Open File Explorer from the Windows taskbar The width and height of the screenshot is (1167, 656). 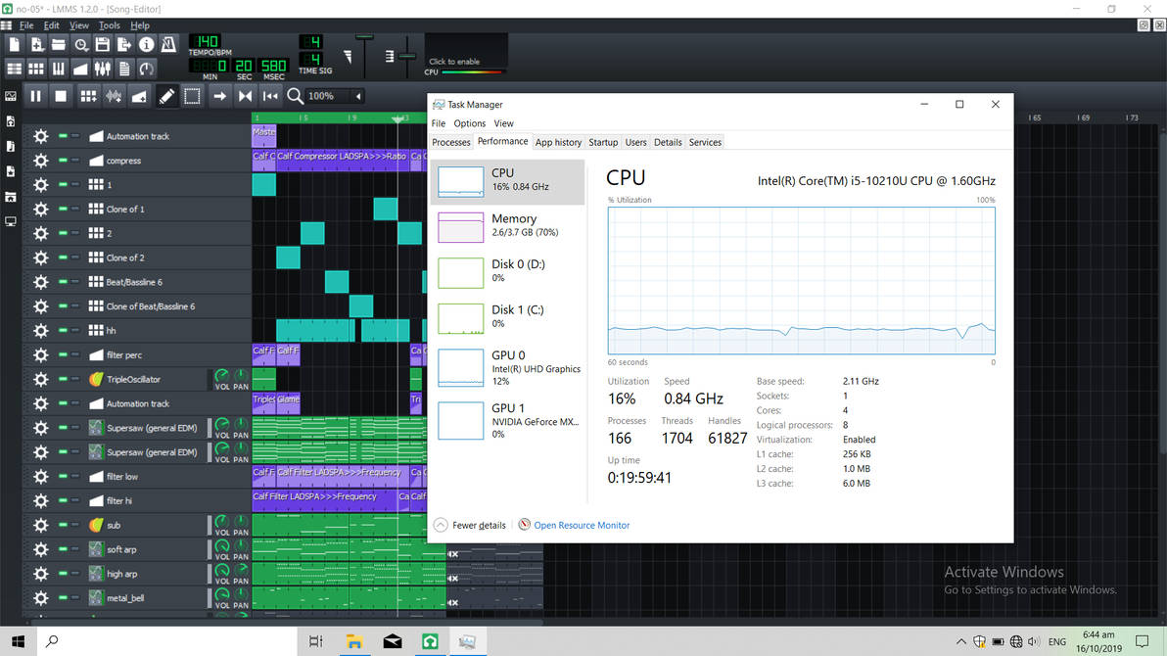click(354, 641)
